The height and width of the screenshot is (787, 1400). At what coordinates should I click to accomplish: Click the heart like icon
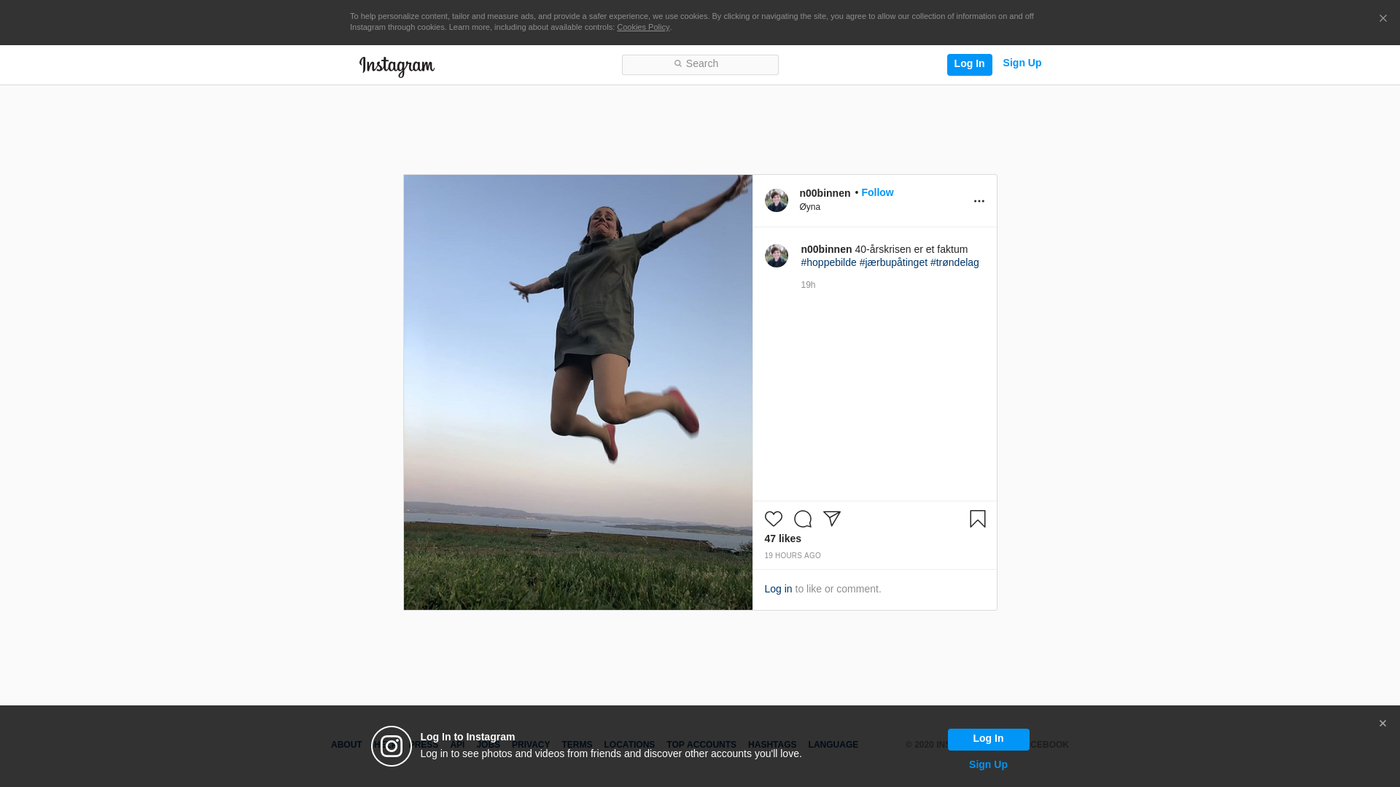click(x=773, y=519)
